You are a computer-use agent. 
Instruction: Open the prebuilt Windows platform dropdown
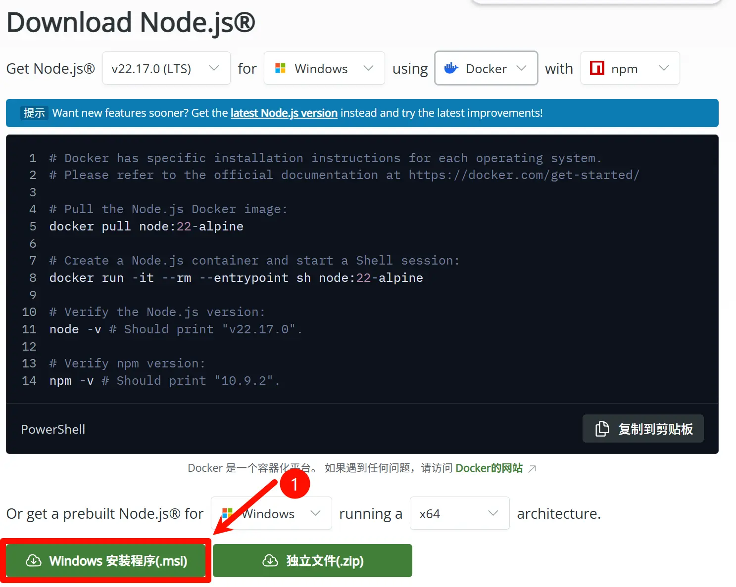coord(271,513)
